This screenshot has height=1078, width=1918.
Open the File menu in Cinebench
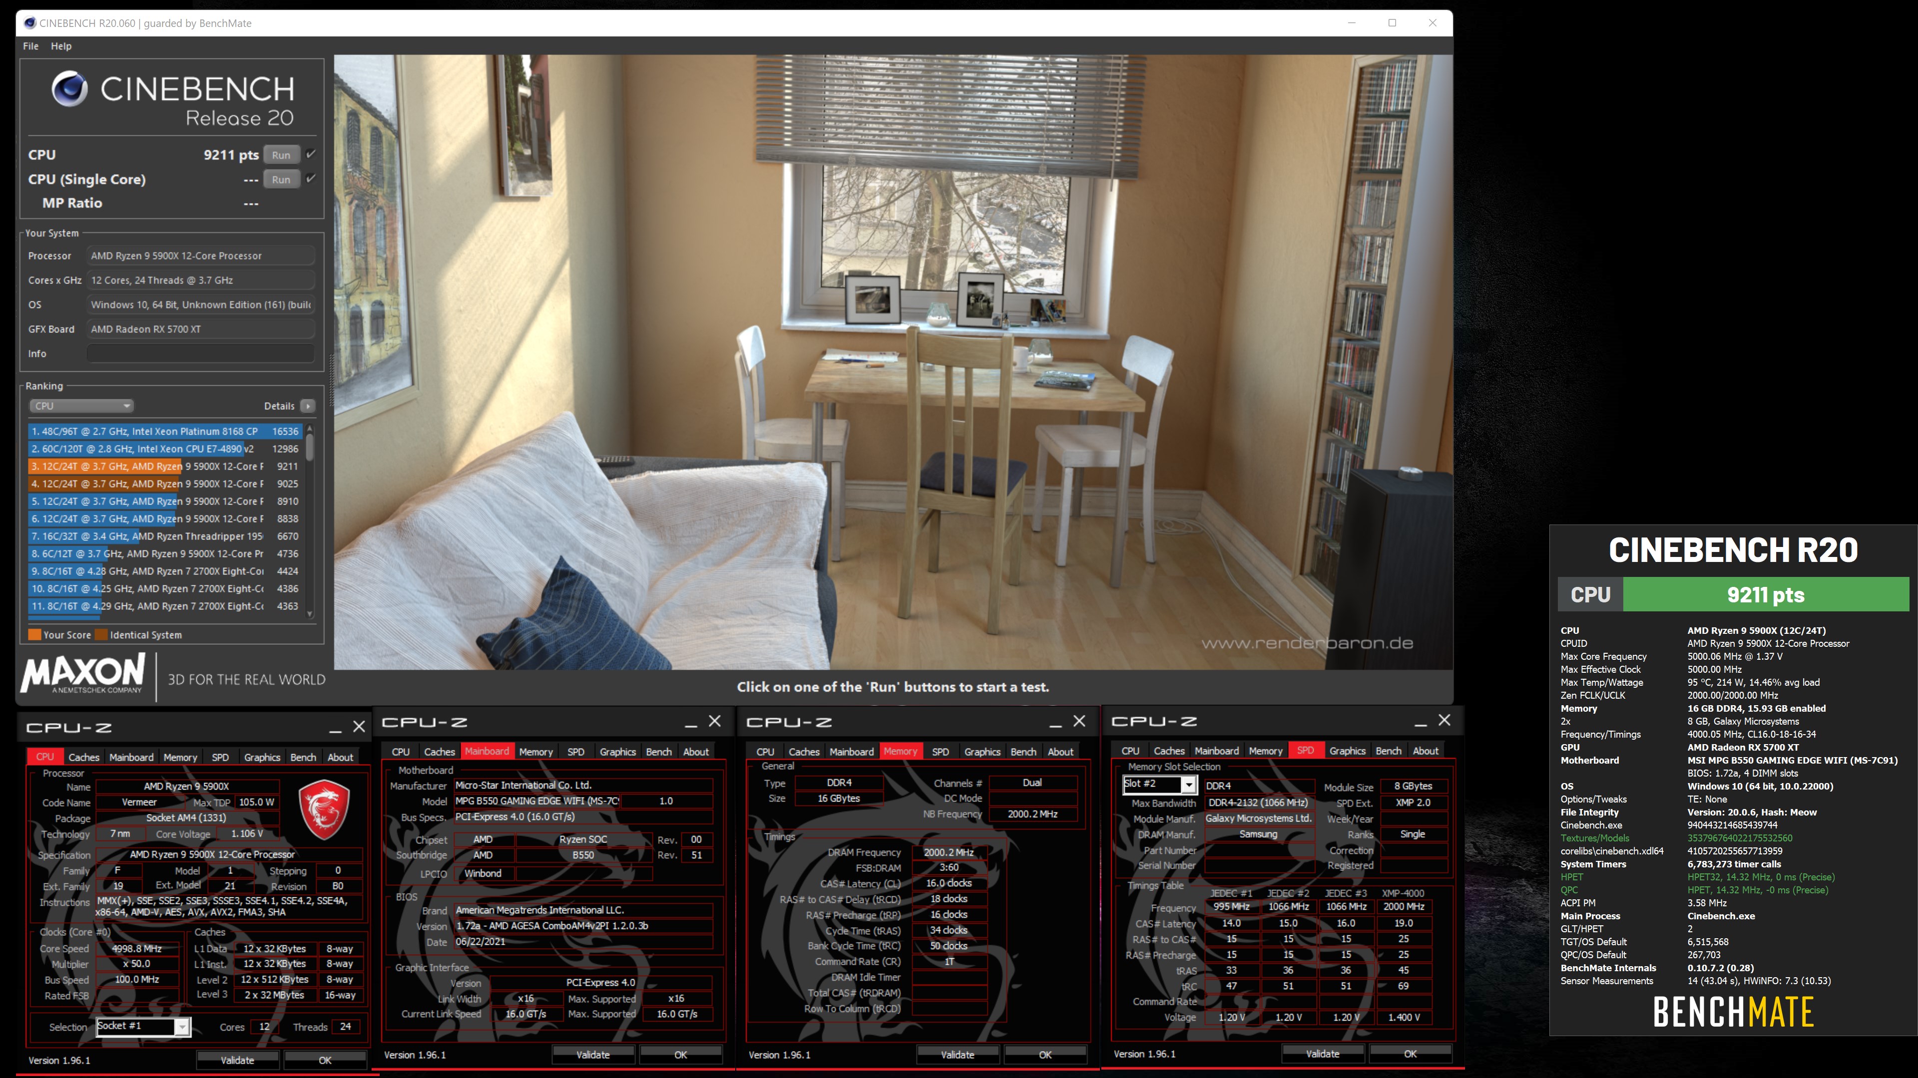click(30, 46)
